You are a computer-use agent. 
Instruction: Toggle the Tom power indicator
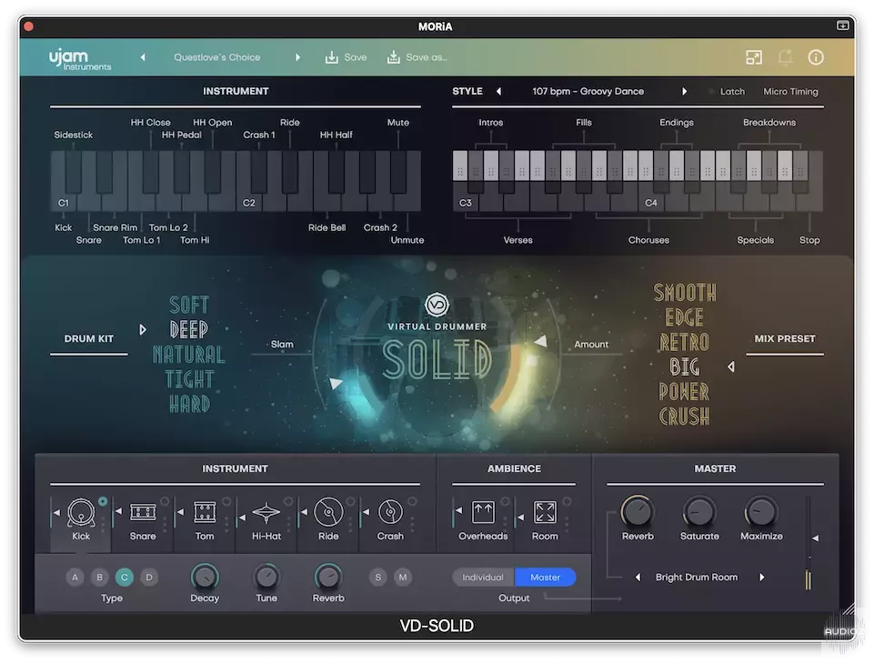pos(226,501)
